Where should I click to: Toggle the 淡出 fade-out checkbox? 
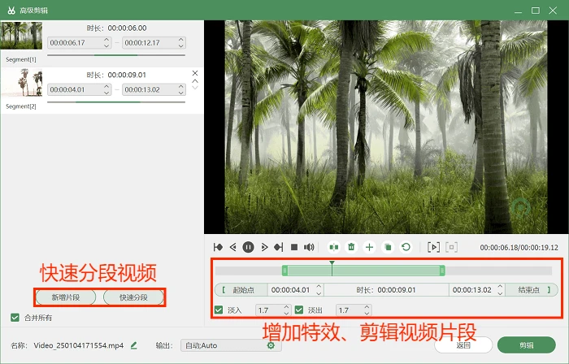coord(299,310)
